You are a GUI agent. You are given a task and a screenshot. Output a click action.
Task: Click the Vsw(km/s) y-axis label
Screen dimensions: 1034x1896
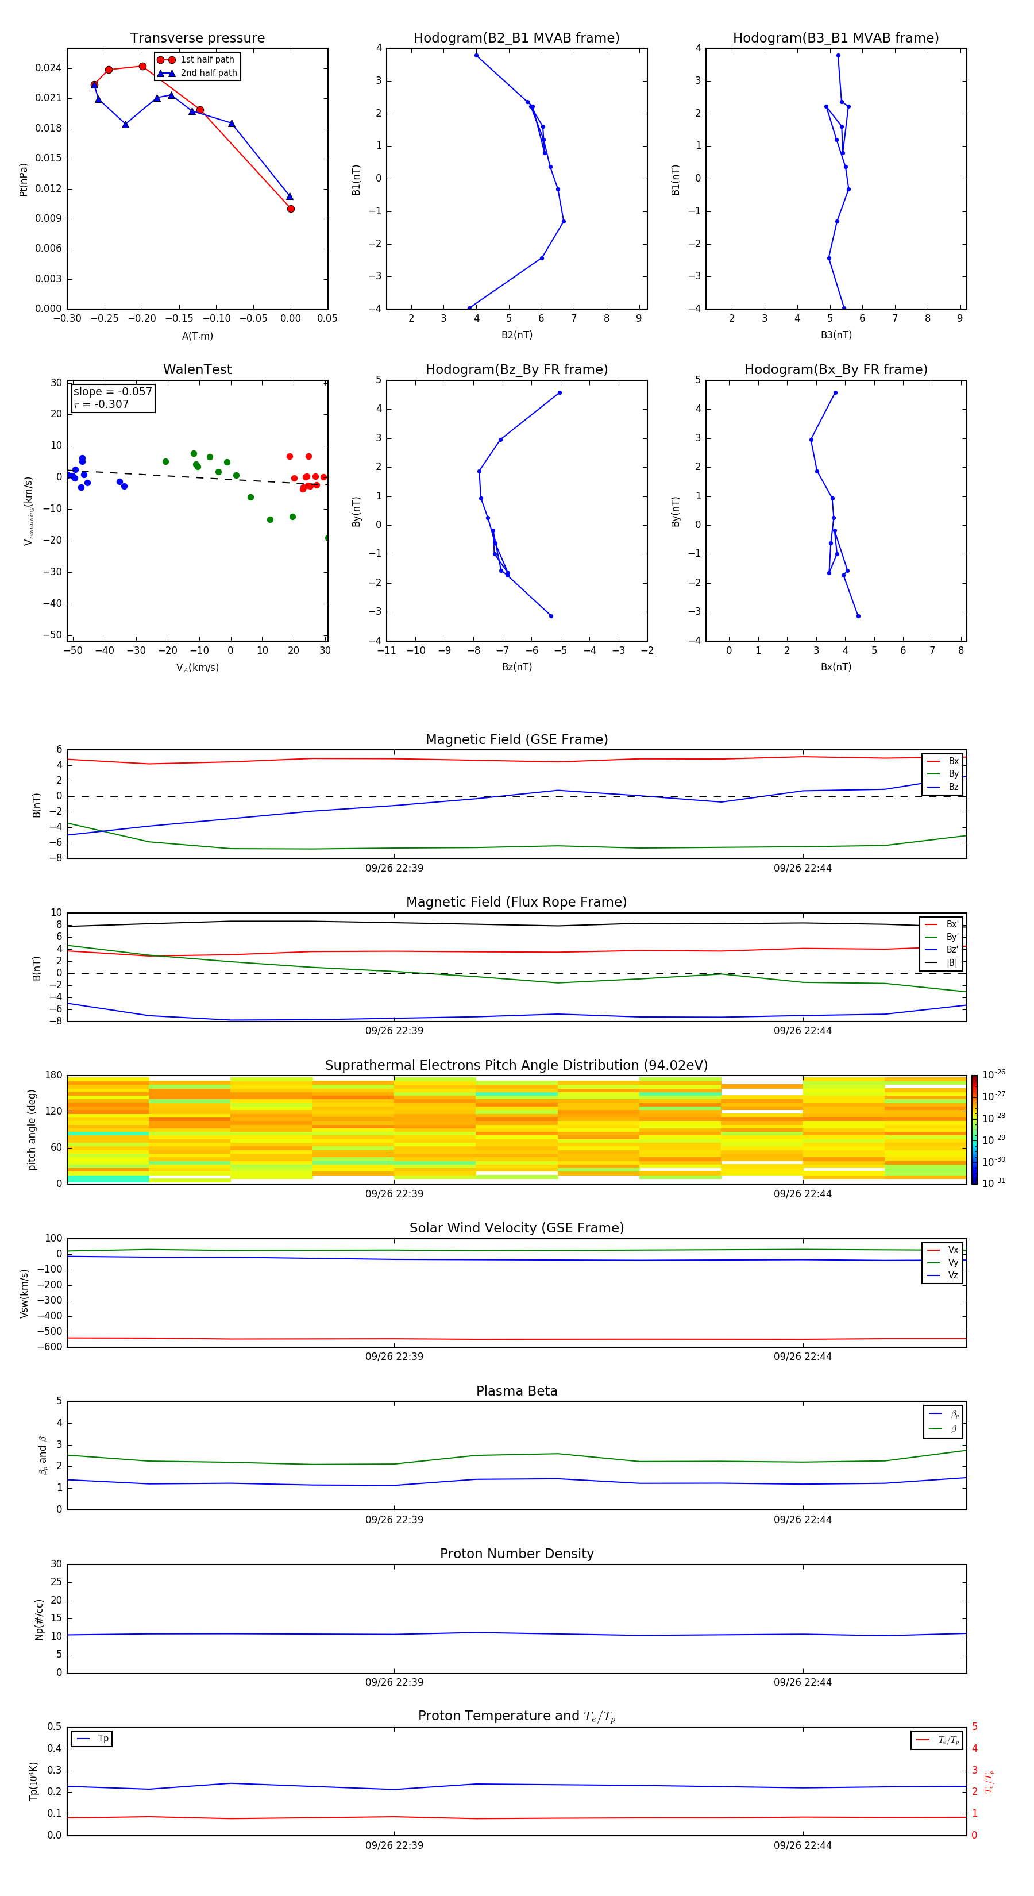24,1293
